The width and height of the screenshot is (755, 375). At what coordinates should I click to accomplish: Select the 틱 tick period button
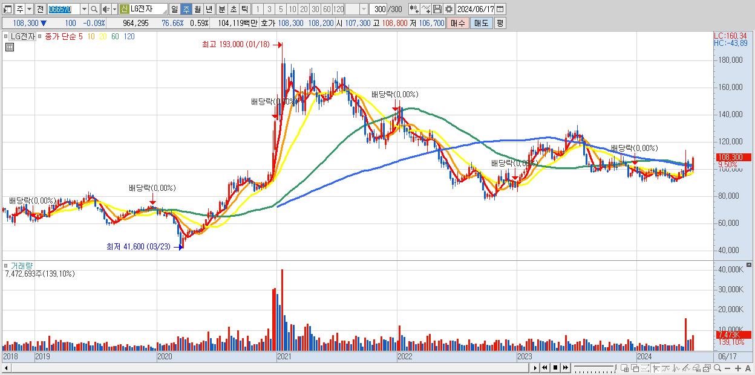click(x=244, y=9)
